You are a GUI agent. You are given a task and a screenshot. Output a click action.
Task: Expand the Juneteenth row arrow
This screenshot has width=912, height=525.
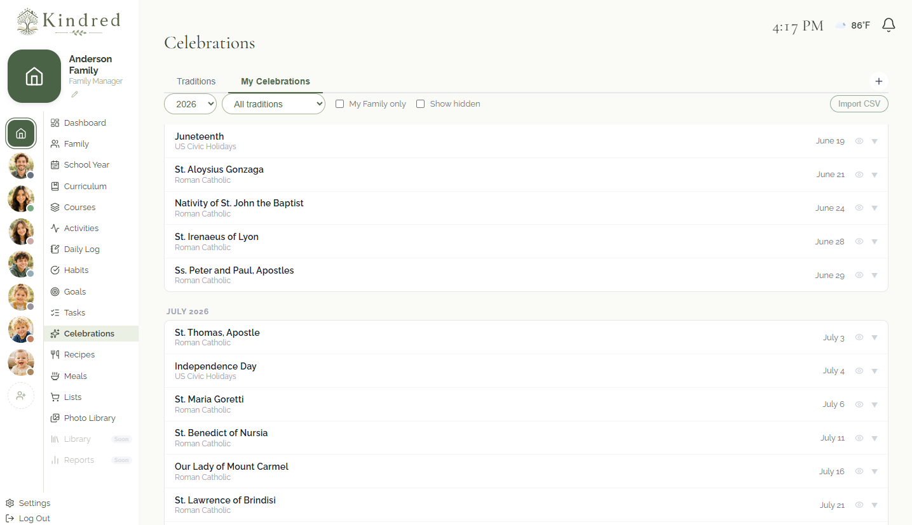(x=875, y=142)
